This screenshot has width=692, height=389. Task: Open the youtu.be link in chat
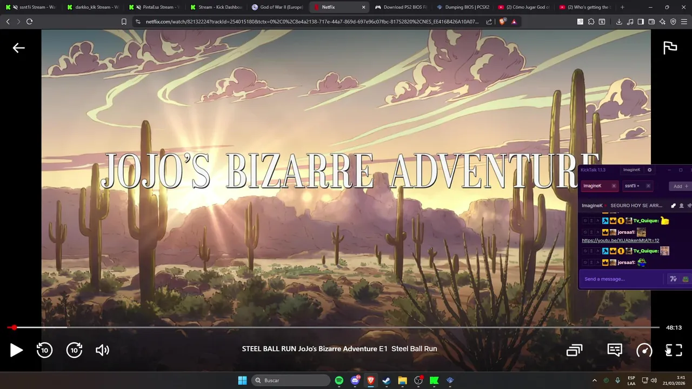point(620,240)
